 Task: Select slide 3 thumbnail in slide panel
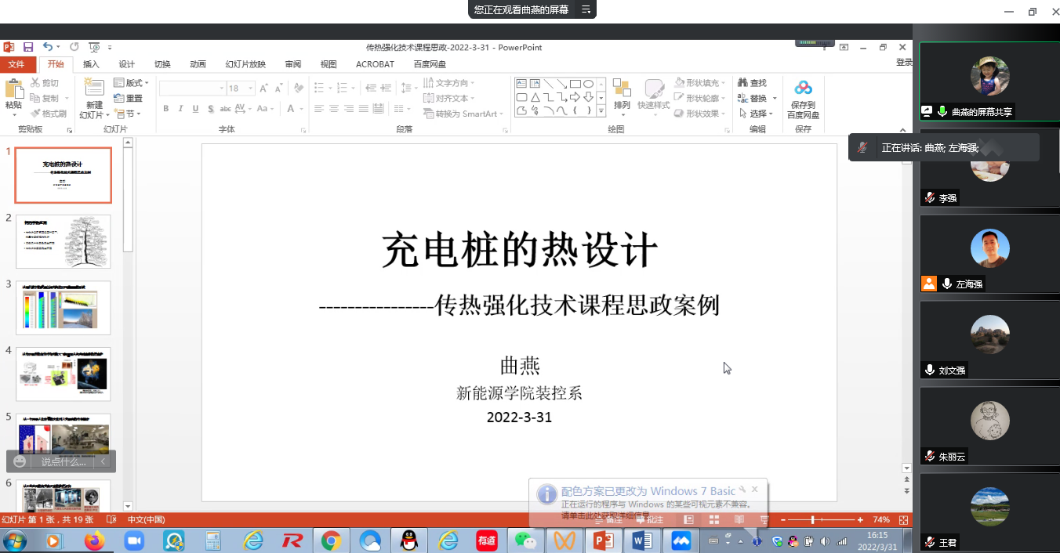coord(64,308)
